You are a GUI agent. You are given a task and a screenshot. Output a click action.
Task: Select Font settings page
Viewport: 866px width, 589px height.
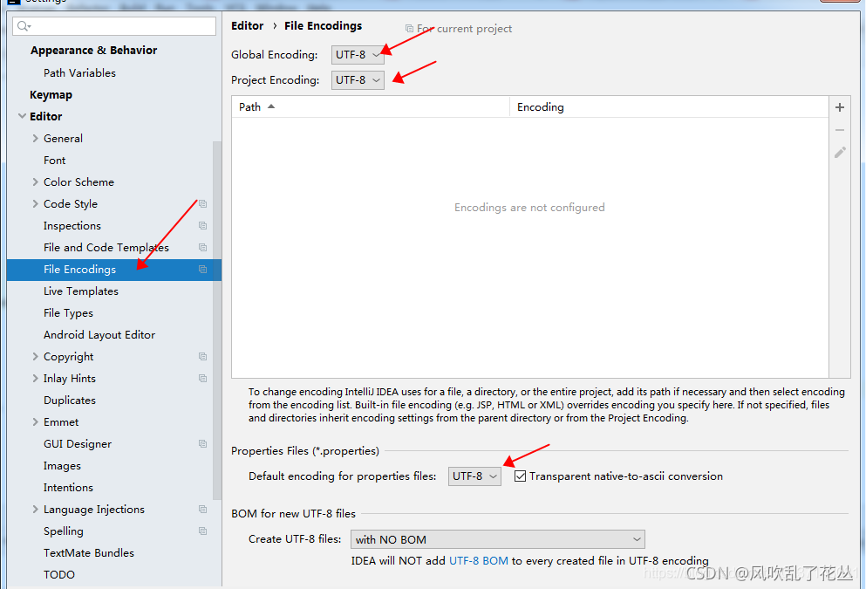(x=55, y=161)
